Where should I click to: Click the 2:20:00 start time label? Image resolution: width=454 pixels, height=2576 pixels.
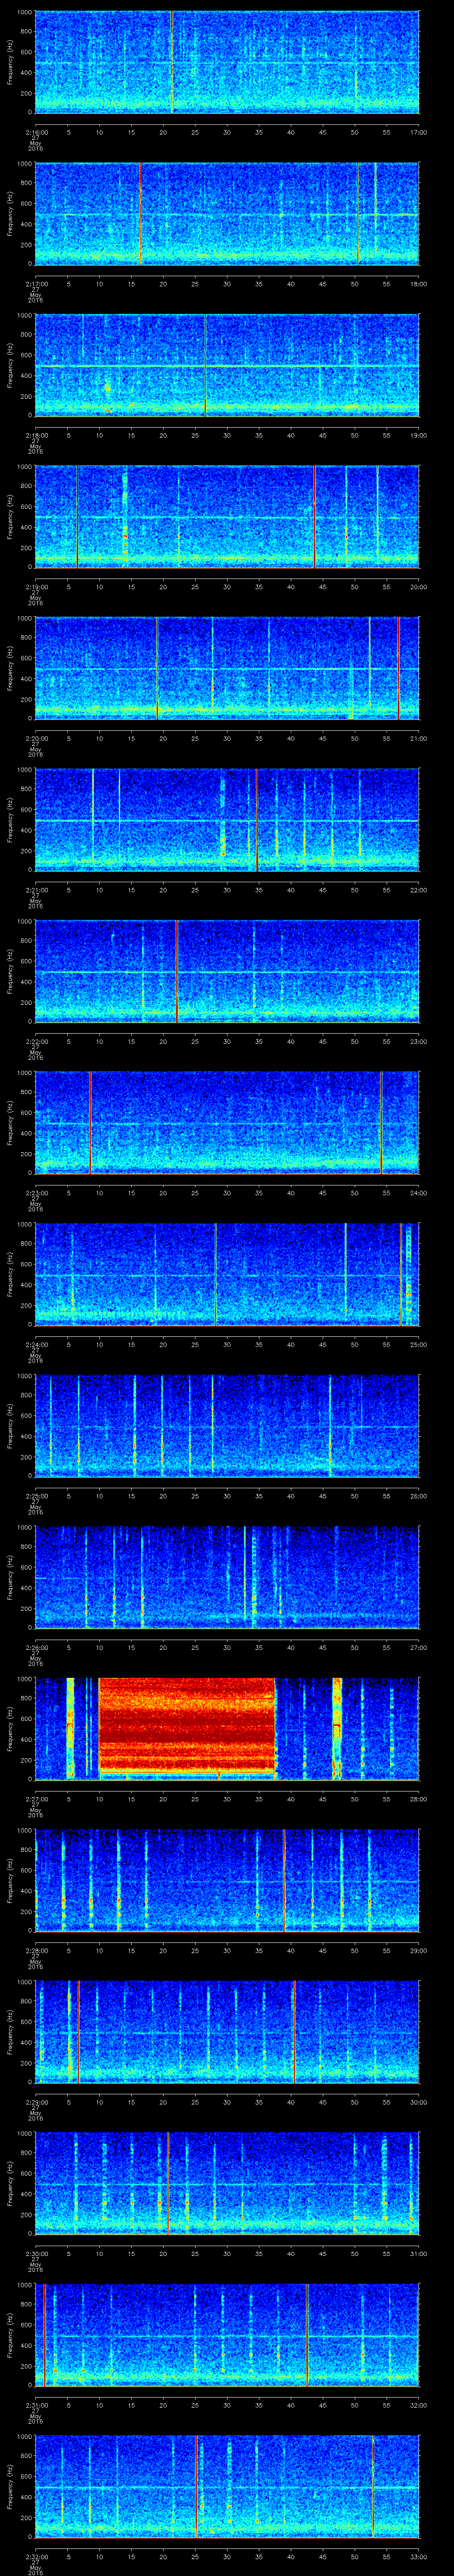click(x=36, y=737)
